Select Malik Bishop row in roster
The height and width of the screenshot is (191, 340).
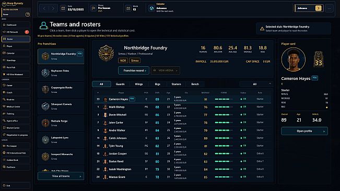coord(183,107)
